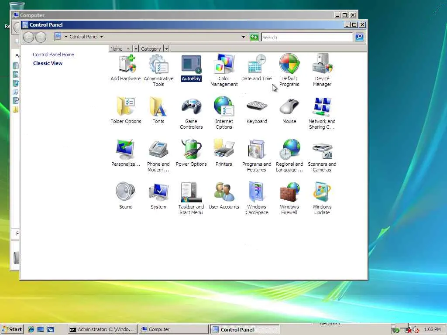447x335 pixels.
Task: Click in the Search field
Action: point(307,38)
